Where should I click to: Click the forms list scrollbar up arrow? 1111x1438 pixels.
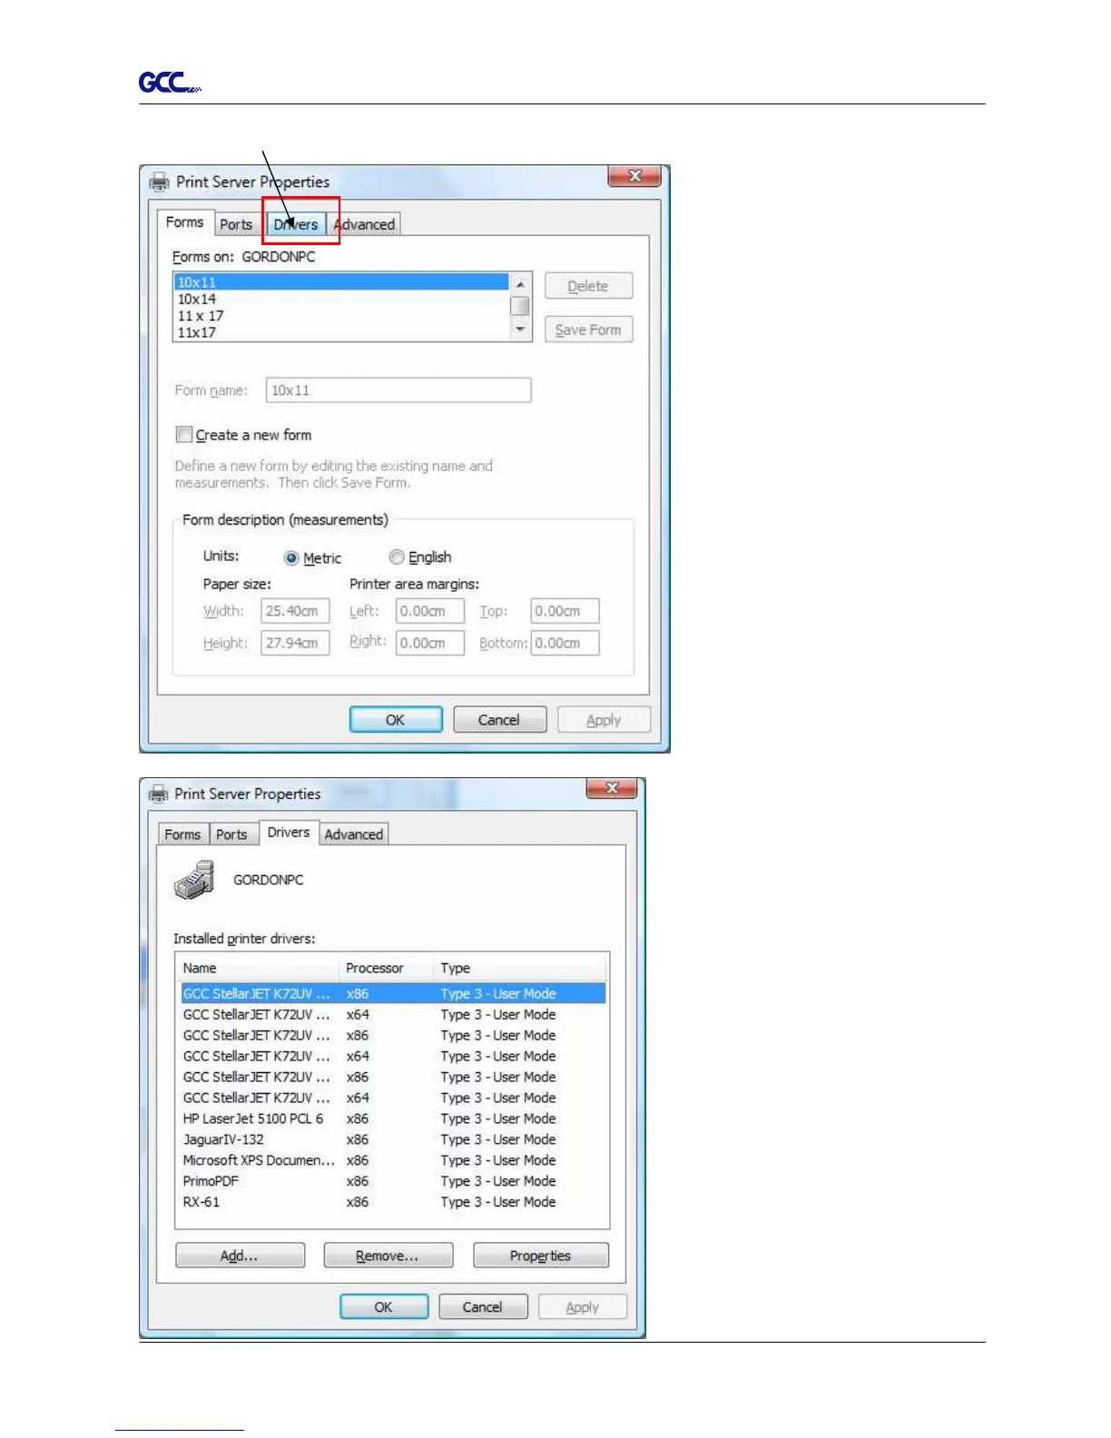tap(520, 284)
